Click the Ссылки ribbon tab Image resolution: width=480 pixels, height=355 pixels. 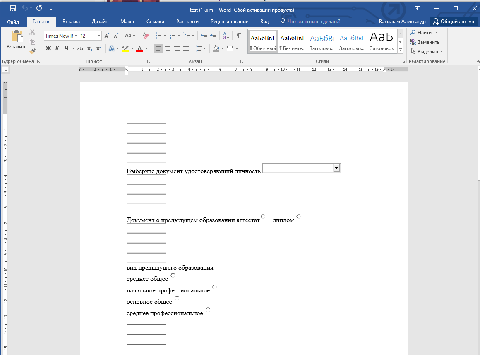(x=155, y=22)
